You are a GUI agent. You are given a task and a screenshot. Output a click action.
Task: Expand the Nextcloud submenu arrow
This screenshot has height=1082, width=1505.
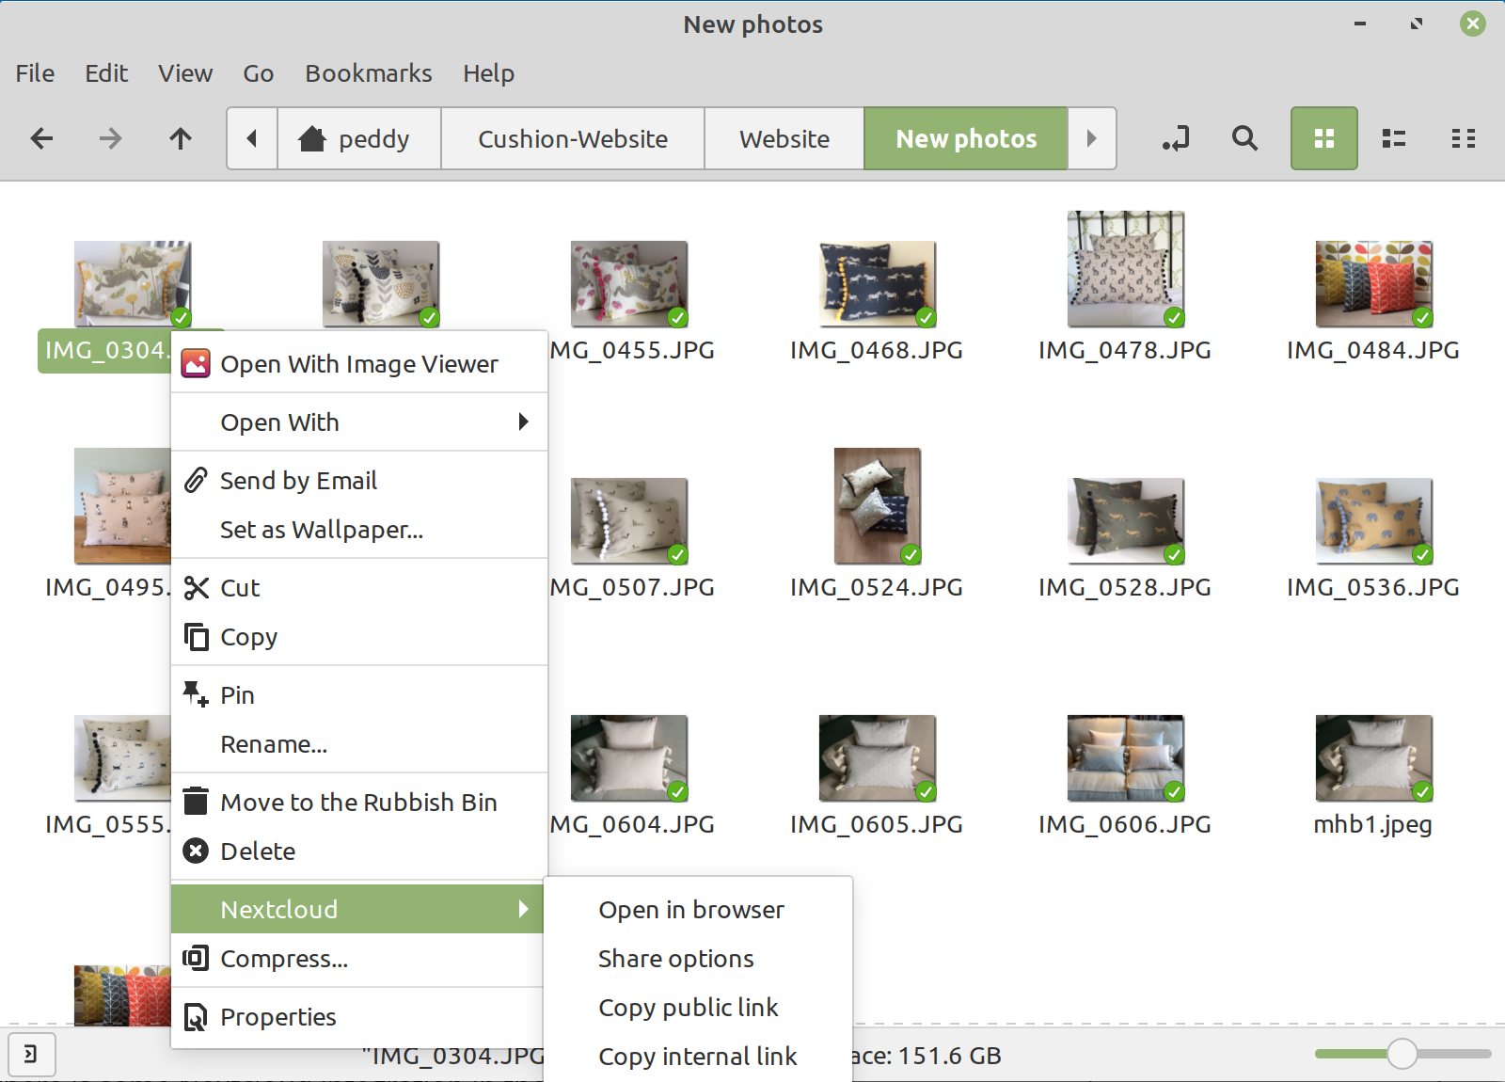point(524,909)
